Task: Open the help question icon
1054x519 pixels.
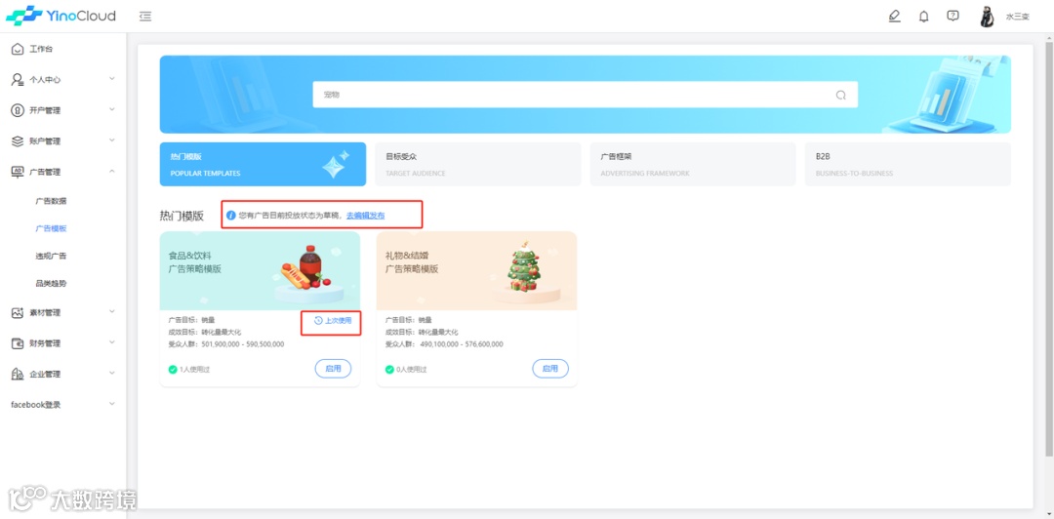Action: click(953, 17)
